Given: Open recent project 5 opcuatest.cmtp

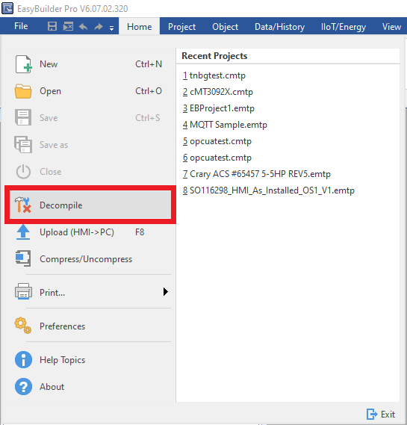Looking at the screenshot, I should (217, 141).
